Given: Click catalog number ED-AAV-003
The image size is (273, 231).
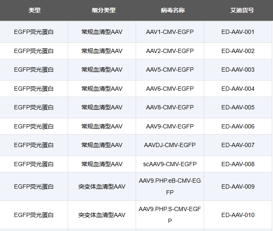Looking at the screenshot, I should [238, 70].
